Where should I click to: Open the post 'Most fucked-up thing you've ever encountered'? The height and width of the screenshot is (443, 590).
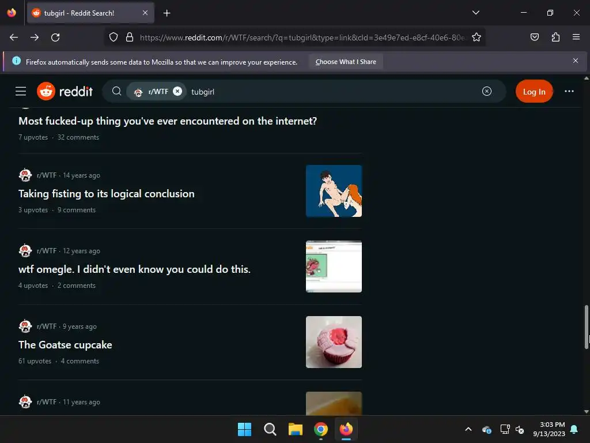click(x=168, y=121)
